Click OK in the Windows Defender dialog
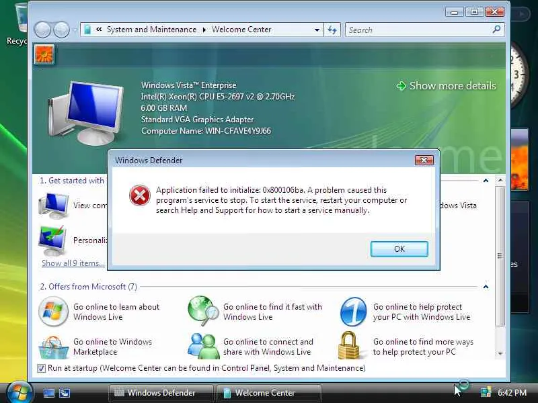 [399, 249]
